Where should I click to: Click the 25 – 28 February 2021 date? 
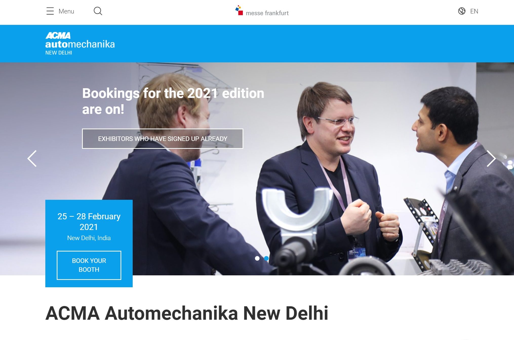click(x=89, y=222)
